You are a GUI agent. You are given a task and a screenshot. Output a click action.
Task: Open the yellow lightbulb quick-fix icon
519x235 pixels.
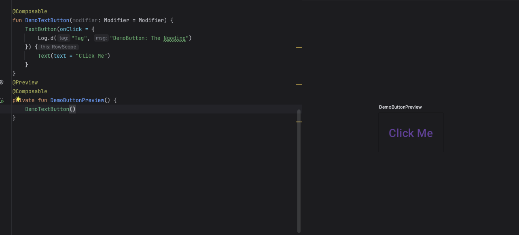(x=18, y=99)
